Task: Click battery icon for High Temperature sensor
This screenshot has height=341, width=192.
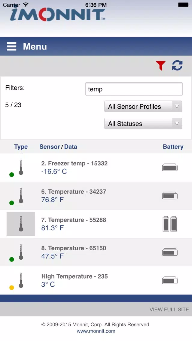Action: point(170,281)
